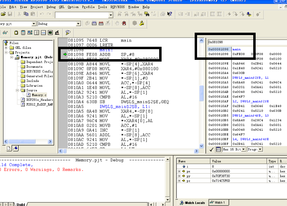
Task: Open the Hex 16 Bit format dropdown
Action: click(243, 149)
